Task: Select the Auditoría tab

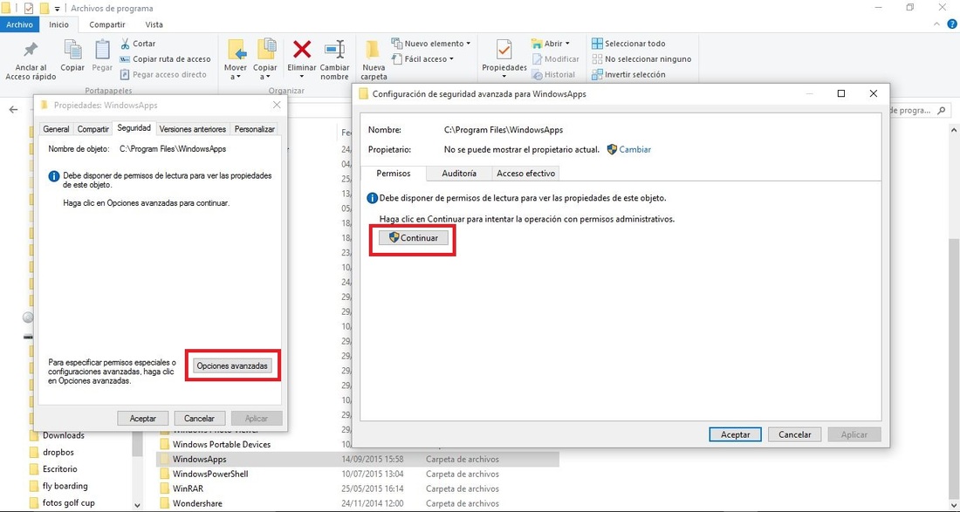Action: point(459,174)
